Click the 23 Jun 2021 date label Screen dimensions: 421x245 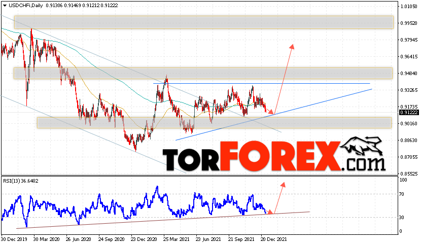pyautogui.click(x=208, y=239)
